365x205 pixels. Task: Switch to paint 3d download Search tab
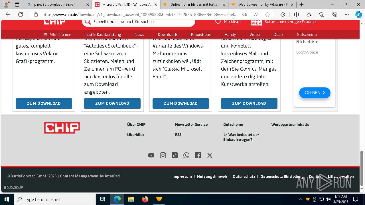(x=58, y=5)
